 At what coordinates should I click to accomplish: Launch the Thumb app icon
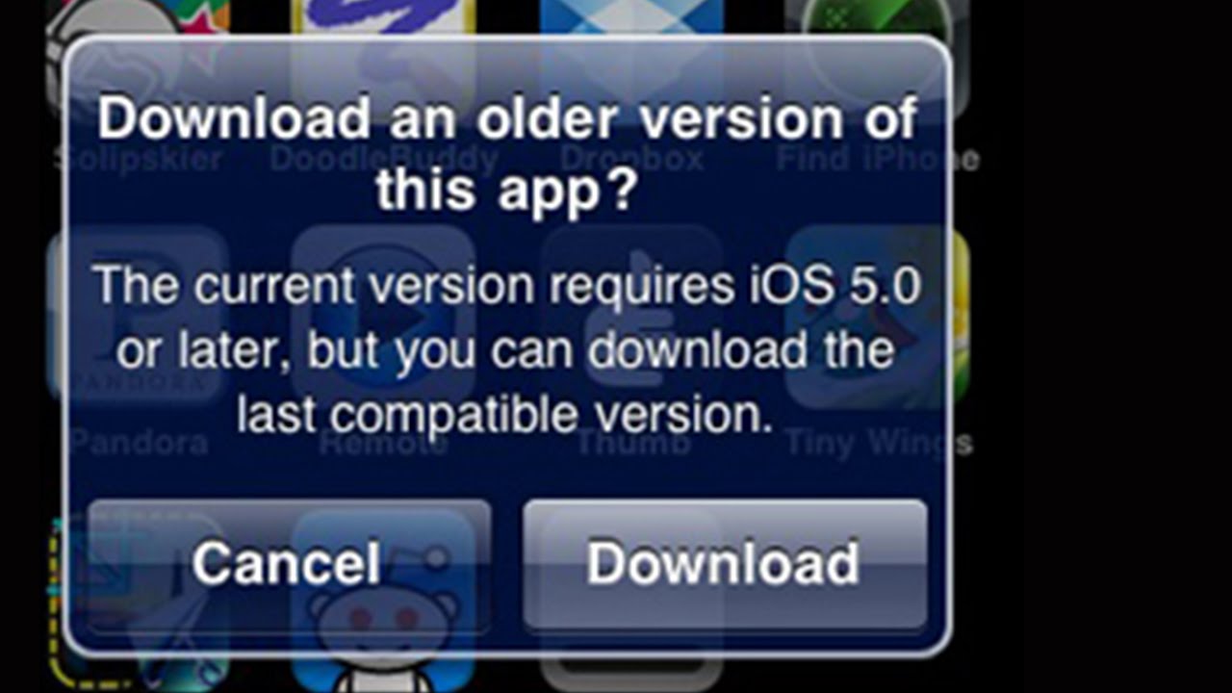coord(630,318)
